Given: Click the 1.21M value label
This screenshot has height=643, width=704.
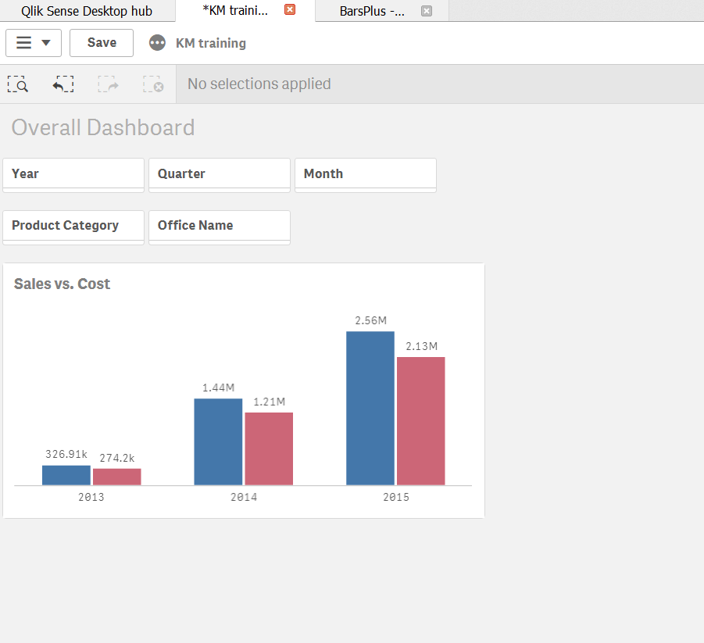Looking at the screenshot, I should pos(270,402).
